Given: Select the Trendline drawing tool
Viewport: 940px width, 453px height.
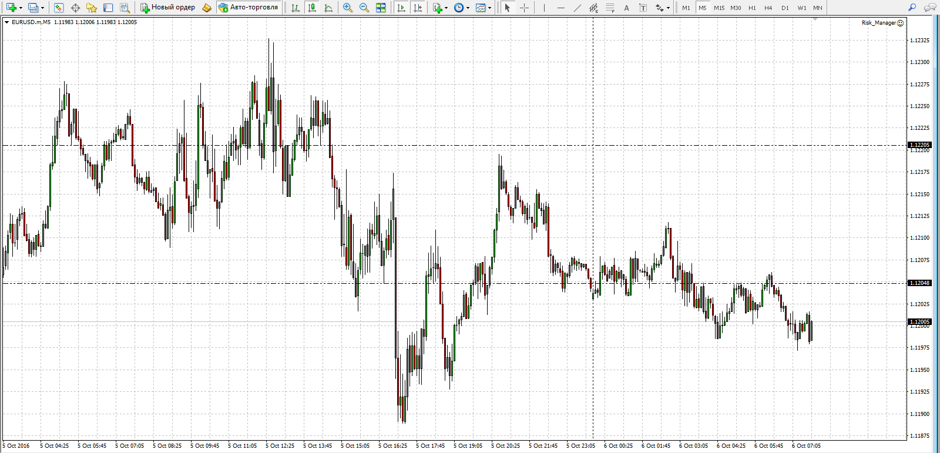Looking at the screenshot, I should [x=578, y=8].
